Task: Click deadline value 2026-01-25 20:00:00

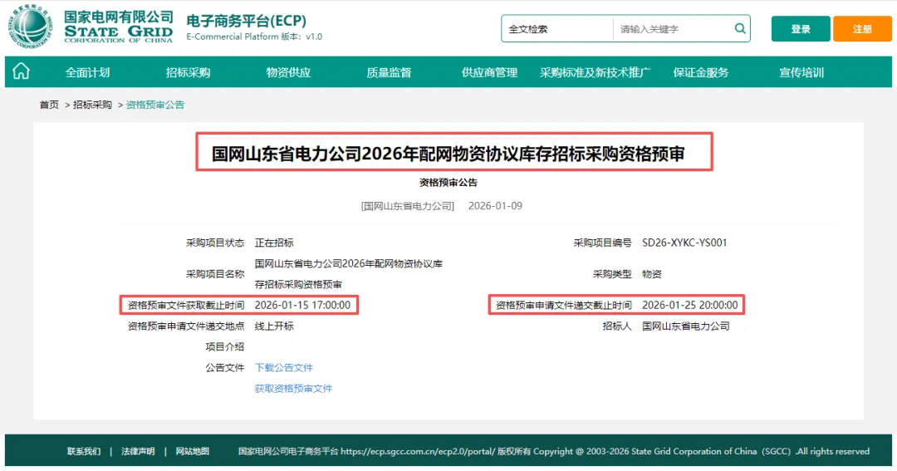Action: pyautogui.click(x=690, y=305)
